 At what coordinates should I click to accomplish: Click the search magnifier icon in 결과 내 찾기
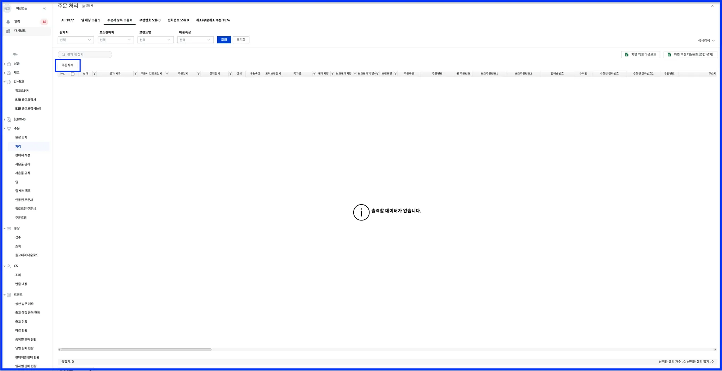coord(63,55)
